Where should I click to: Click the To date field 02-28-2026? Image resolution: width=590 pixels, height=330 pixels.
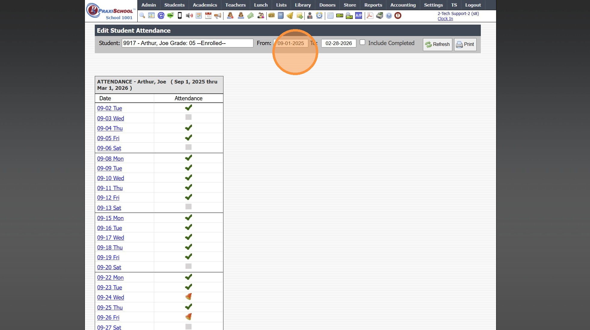(x=338, y=43)
